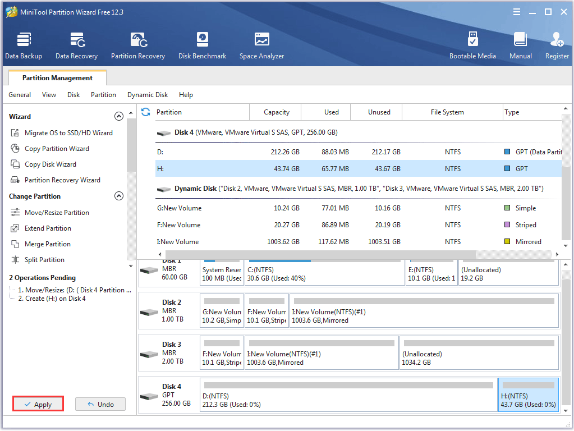This screenshot has height=431, width=574.
Task: Sort by the Unused column header
Action: (376, 112)
